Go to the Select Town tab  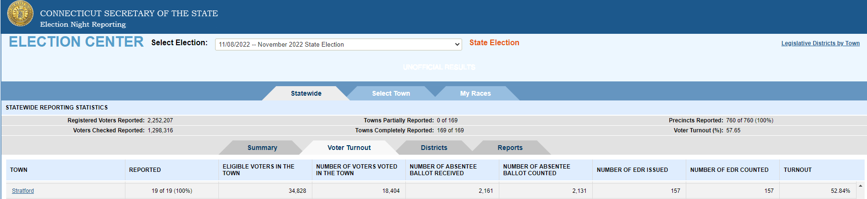(391, 93)
